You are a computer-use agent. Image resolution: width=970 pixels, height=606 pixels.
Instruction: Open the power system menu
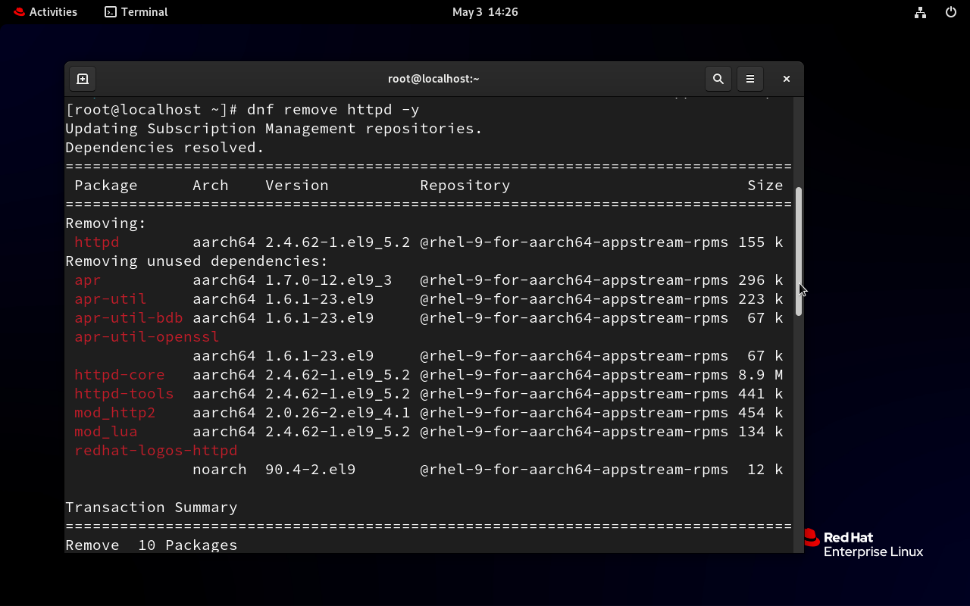click(x=951, y=12)
